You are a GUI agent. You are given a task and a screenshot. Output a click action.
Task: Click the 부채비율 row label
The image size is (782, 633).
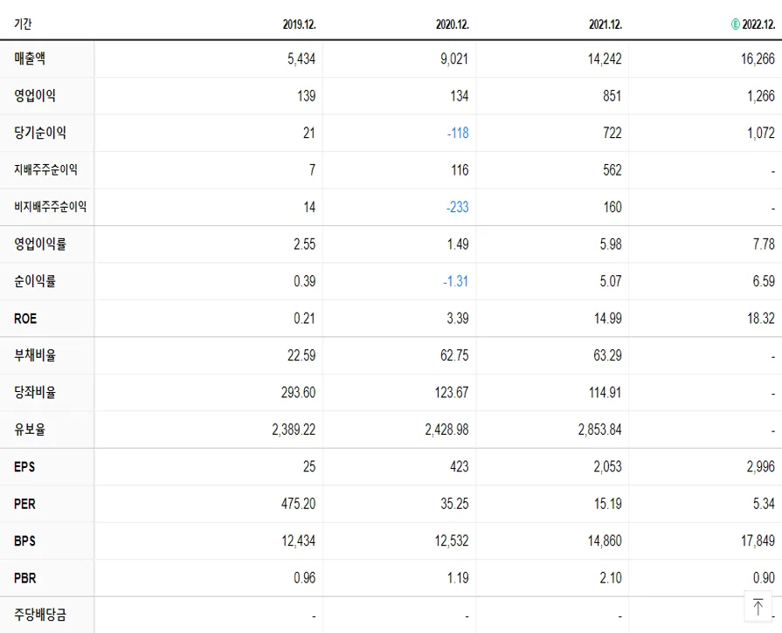point(34,355)
